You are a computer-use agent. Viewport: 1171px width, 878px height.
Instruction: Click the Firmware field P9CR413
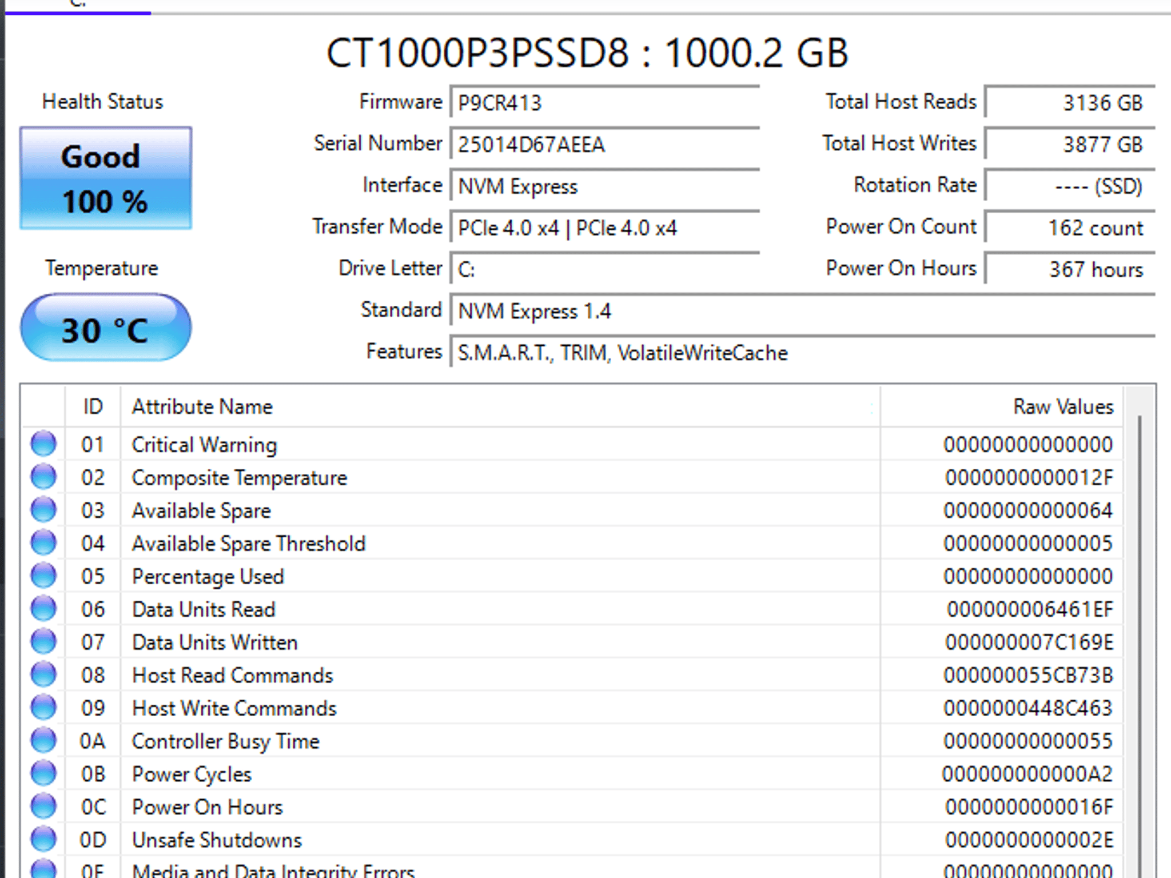[605, 103]
